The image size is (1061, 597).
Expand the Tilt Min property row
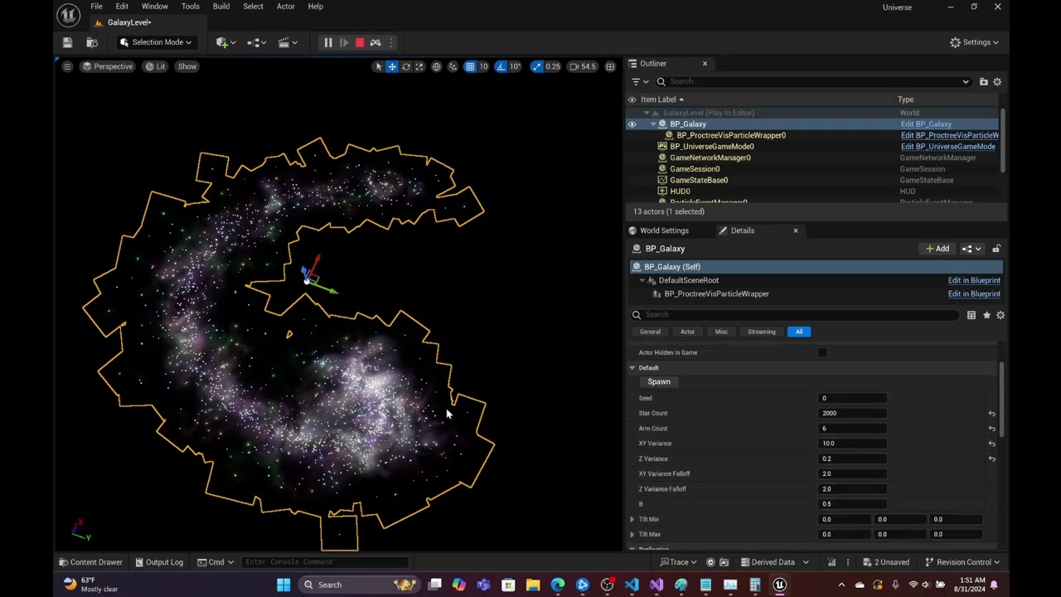click(632, 519)
